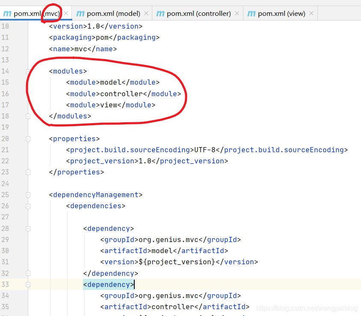Viewport: 361px width, 316px height.
Task: Click Maven icon on pom.xml (mvc) tab
Action: (7, 14)
